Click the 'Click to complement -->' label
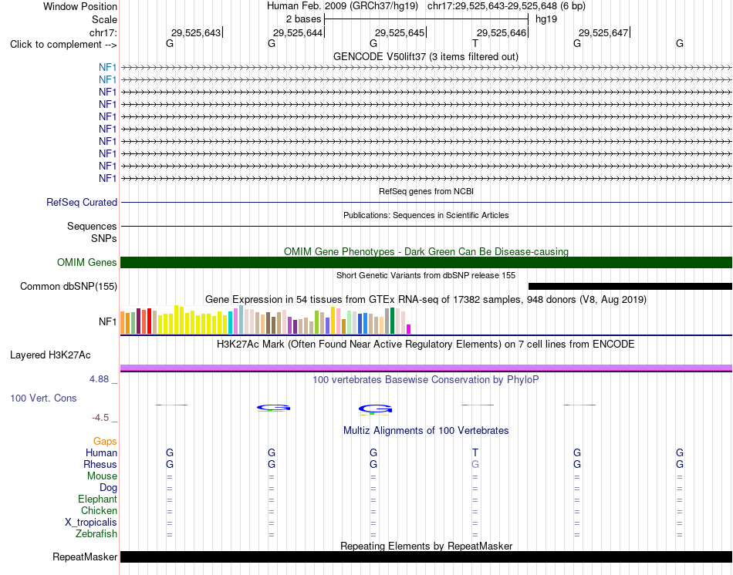 click(63, 45)
